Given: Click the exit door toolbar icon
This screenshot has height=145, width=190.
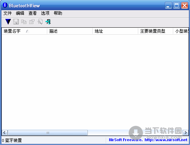Looking at the screenshot, I should coord(48,22).
